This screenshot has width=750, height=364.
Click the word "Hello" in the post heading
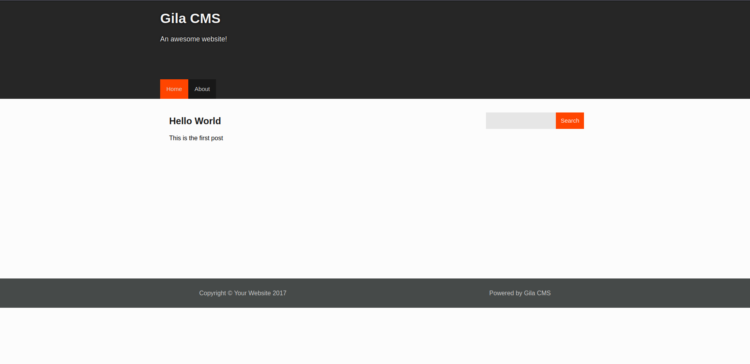coord(180,121)
